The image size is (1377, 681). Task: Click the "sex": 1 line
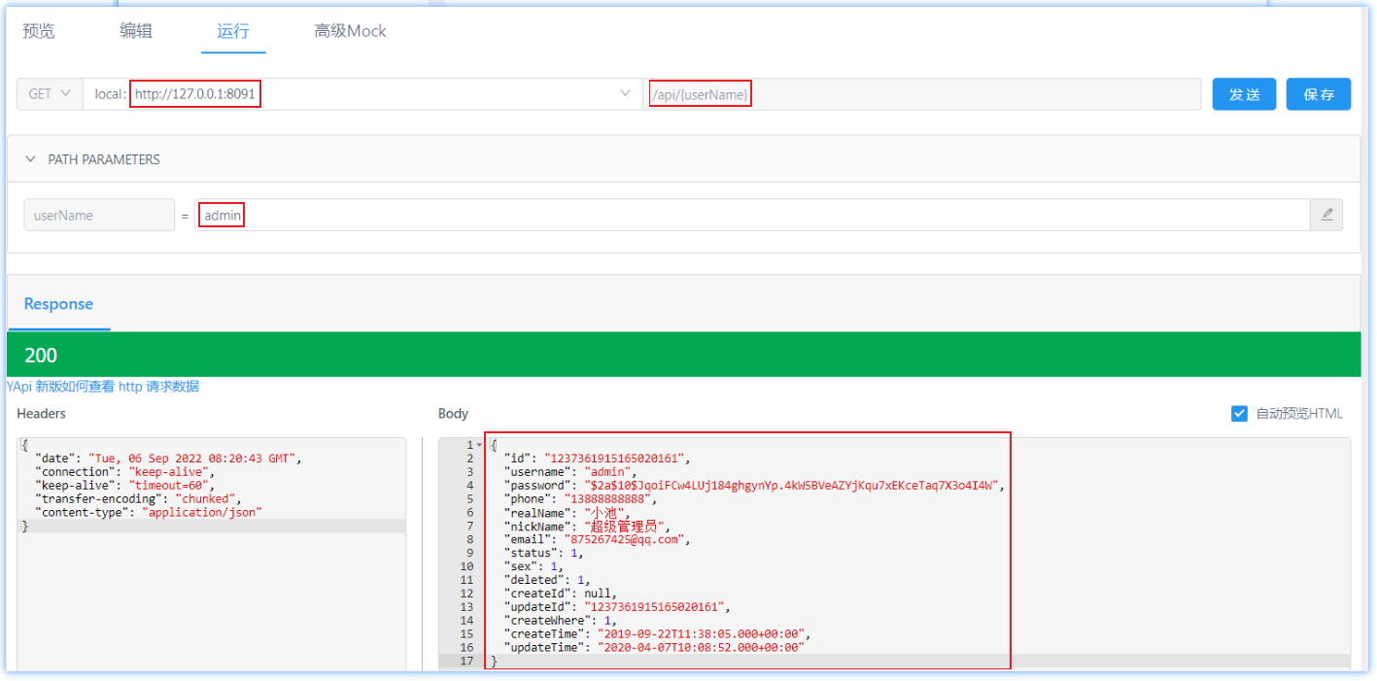pos(534,566)
